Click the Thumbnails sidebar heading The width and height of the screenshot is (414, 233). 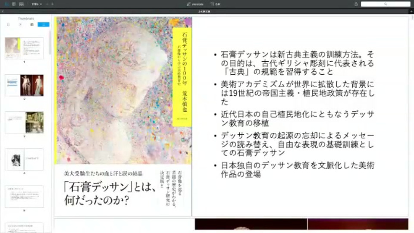26,19
